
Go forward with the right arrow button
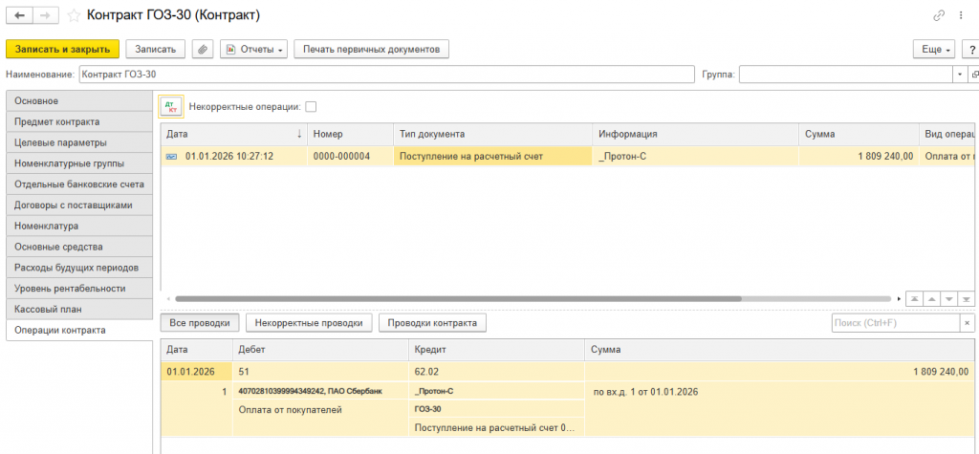pyautogui.click(x=46, y=15)
